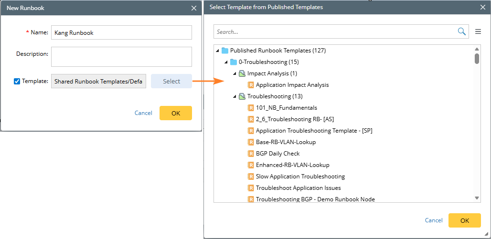Collapse the Troubleshooting (13) group
Image resolution: width=491 pixels, height=239 pixels.
[235, 96]
